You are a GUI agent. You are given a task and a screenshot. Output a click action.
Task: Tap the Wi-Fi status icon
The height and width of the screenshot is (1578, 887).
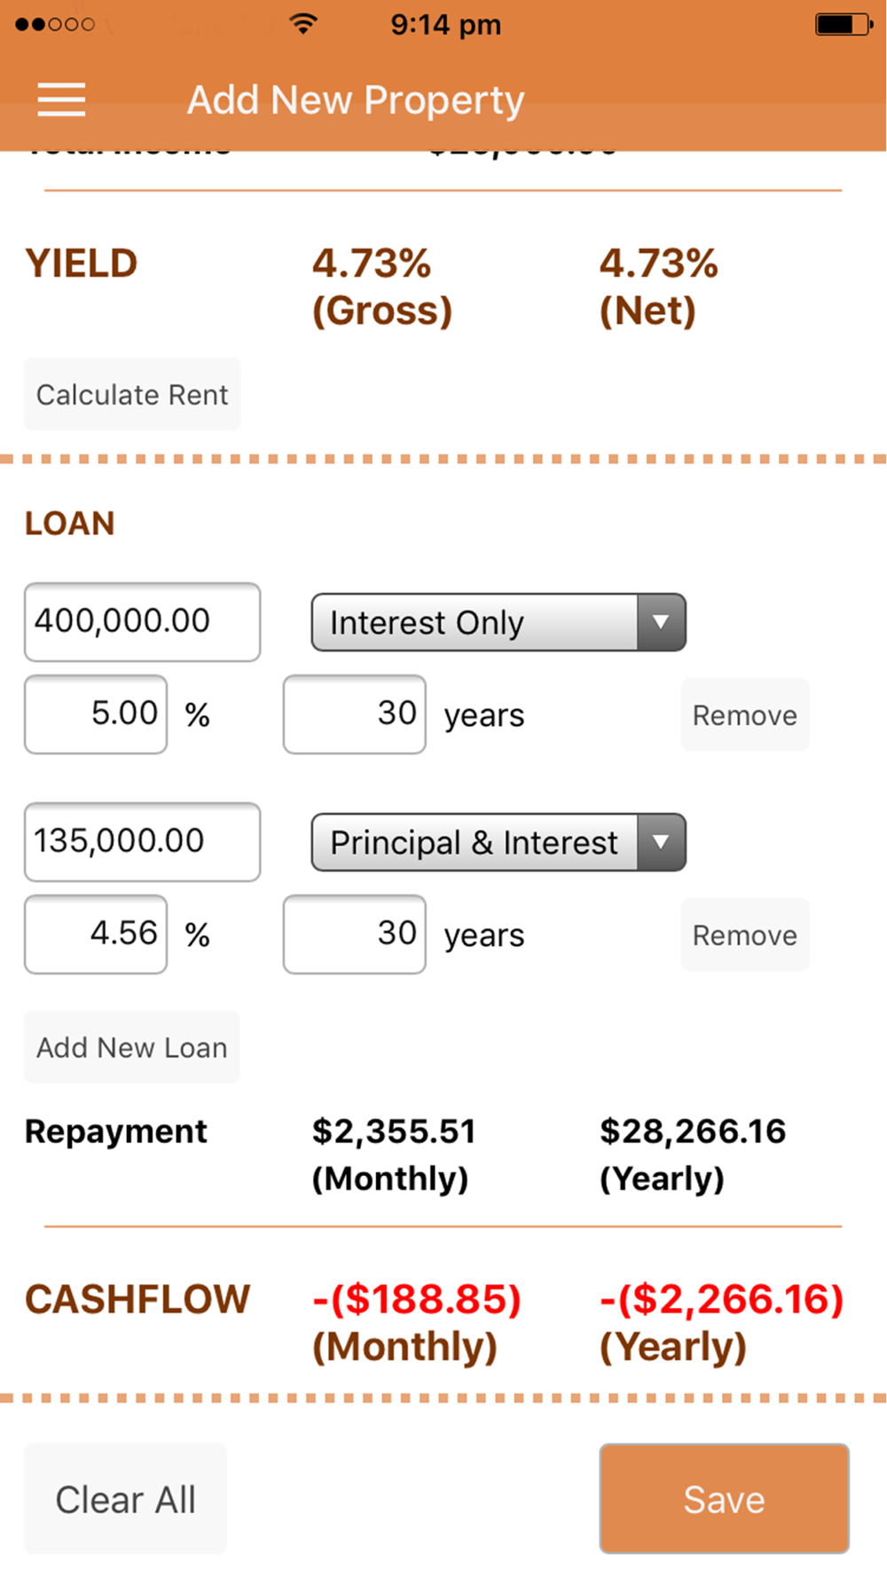click(x=303, y=24)
